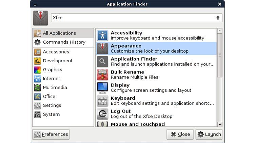Click the vertical scrollbar handle of application list
This screenshot has height=143, width=255.
click(x=220, y=55)
